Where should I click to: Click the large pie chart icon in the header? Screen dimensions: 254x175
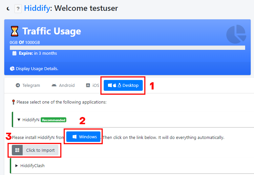236,34
